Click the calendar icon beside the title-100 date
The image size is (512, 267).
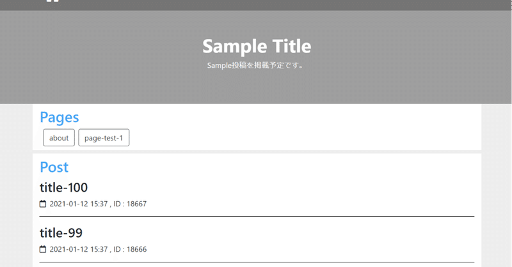[x=43, y=204]
